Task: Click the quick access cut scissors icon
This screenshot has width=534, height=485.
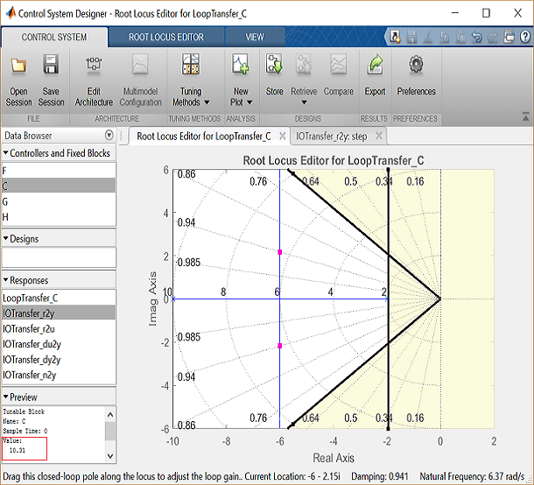Action: [428, 37]
